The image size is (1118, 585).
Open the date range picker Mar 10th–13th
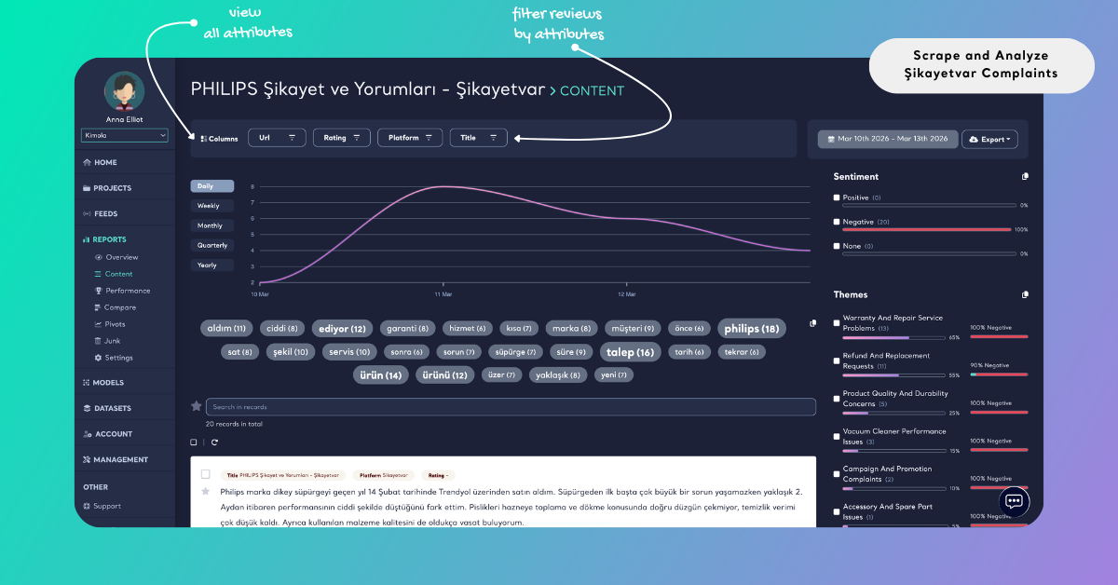[888, 139]
